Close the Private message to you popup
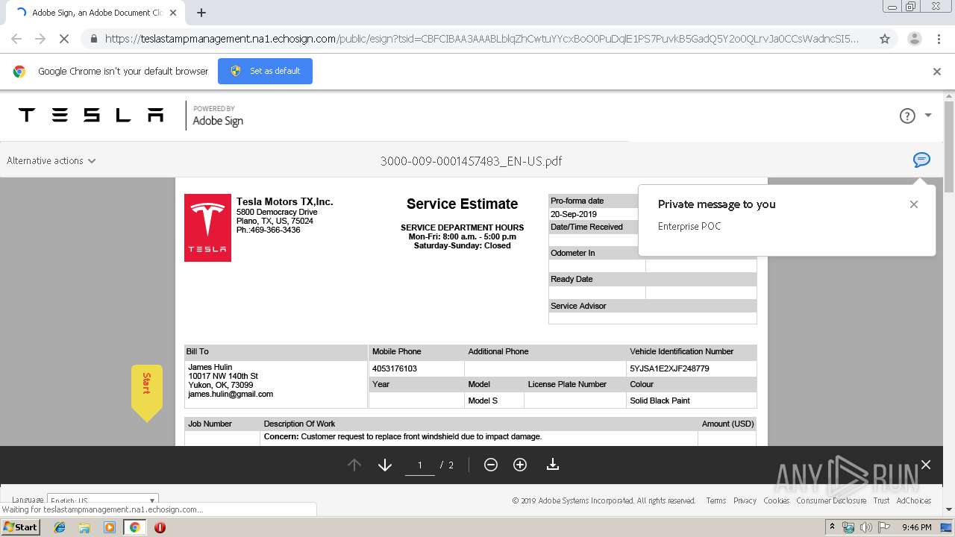Screen dimensions: 955x537 914,204
